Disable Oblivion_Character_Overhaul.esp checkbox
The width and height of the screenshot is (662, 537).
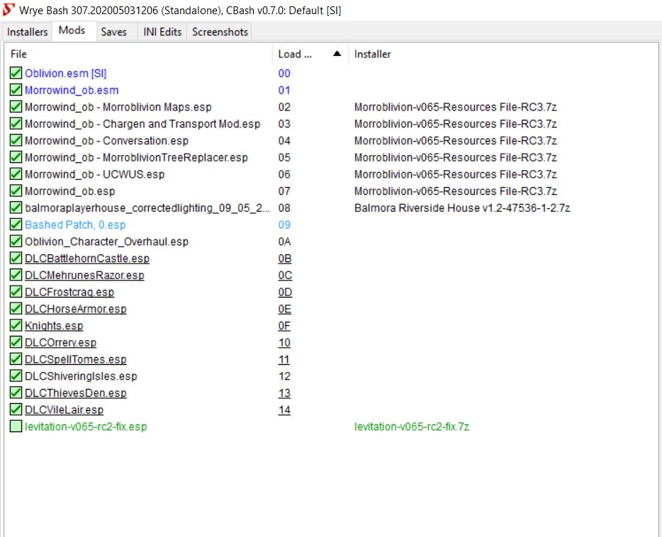click(x=16, y=242)
